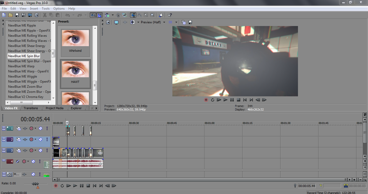Viewport: 368px width, 194px height.
Task: Open track 4 automation settings dropdown
Action: click(28, 162)
